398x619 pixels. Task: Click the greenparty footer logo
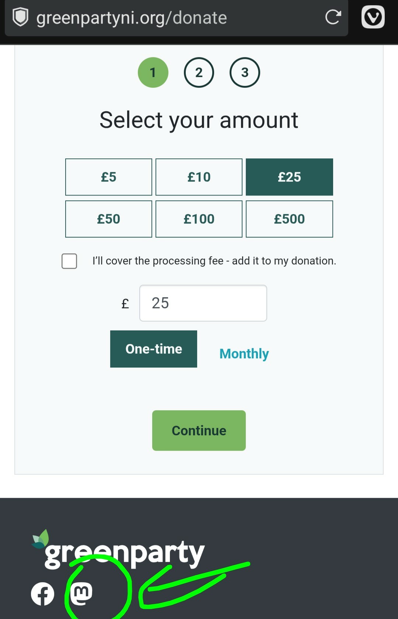click(x=119, y=551)
